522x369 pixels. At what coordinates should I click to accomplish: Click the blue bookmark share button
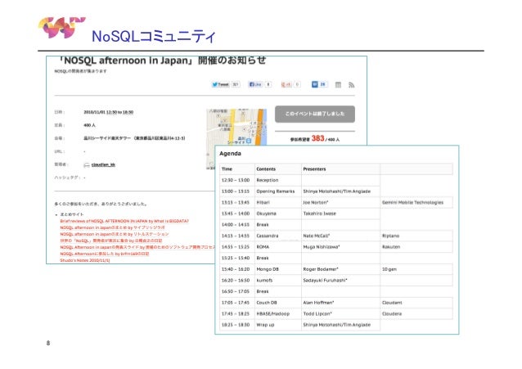pos(319,84)
